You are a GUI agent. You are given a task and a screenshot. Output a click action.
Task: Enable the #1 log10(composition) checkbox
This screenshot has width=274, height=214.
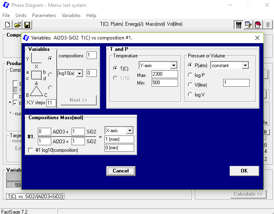tap(30, 150)
